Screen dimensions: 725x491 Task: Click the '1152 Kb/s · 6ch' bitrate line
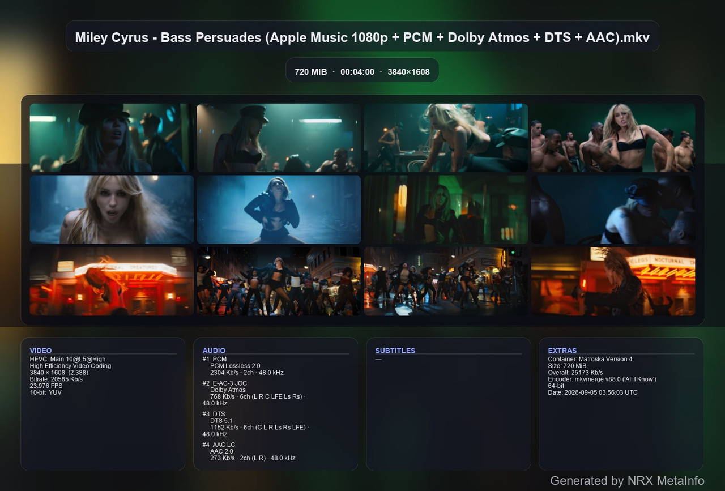pos(259,427)
